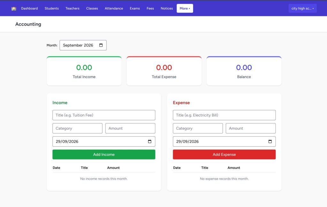Go to the Exams page
The width and height of the screenshot is (327, 207).
tap(135, 8)
